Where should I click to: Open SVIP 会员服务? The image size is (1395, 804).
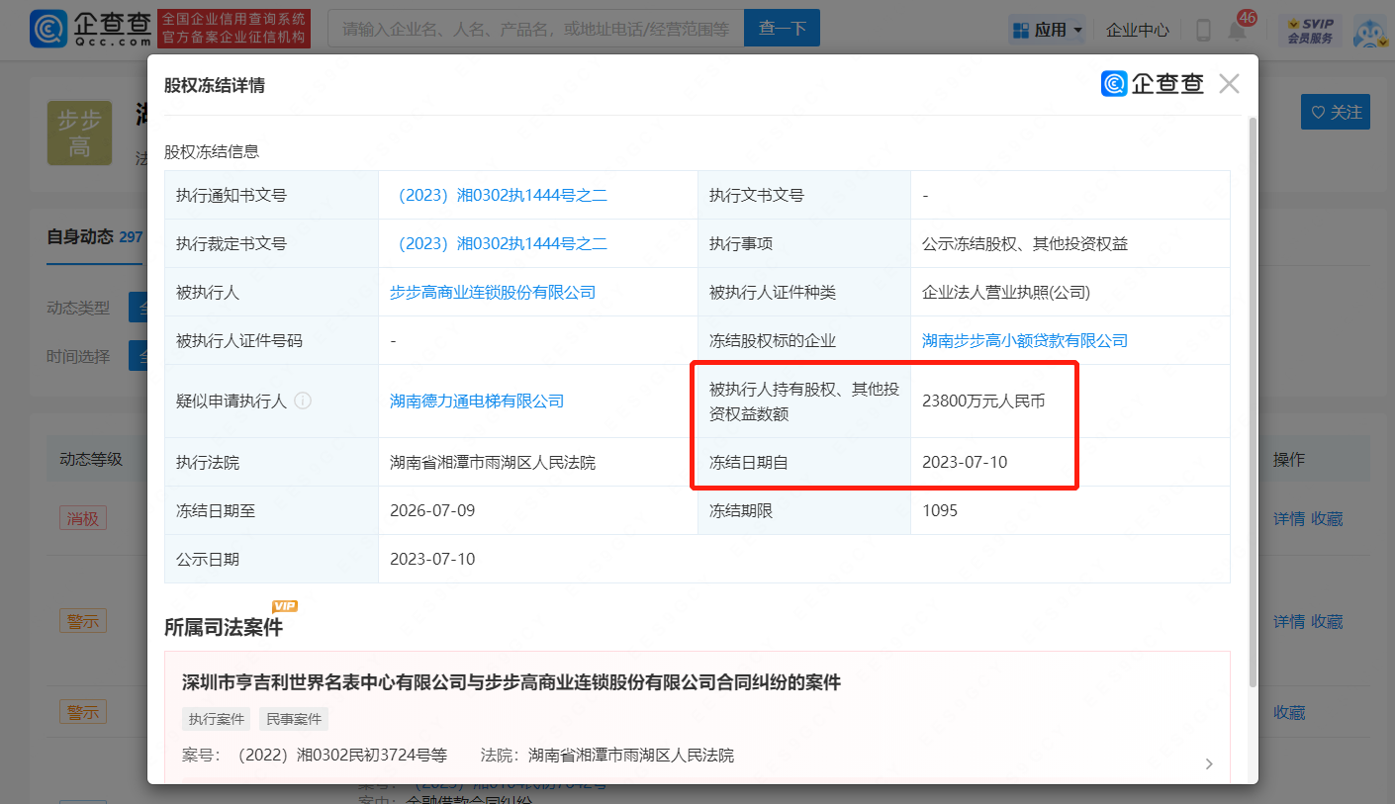(x=1310, y=30)
